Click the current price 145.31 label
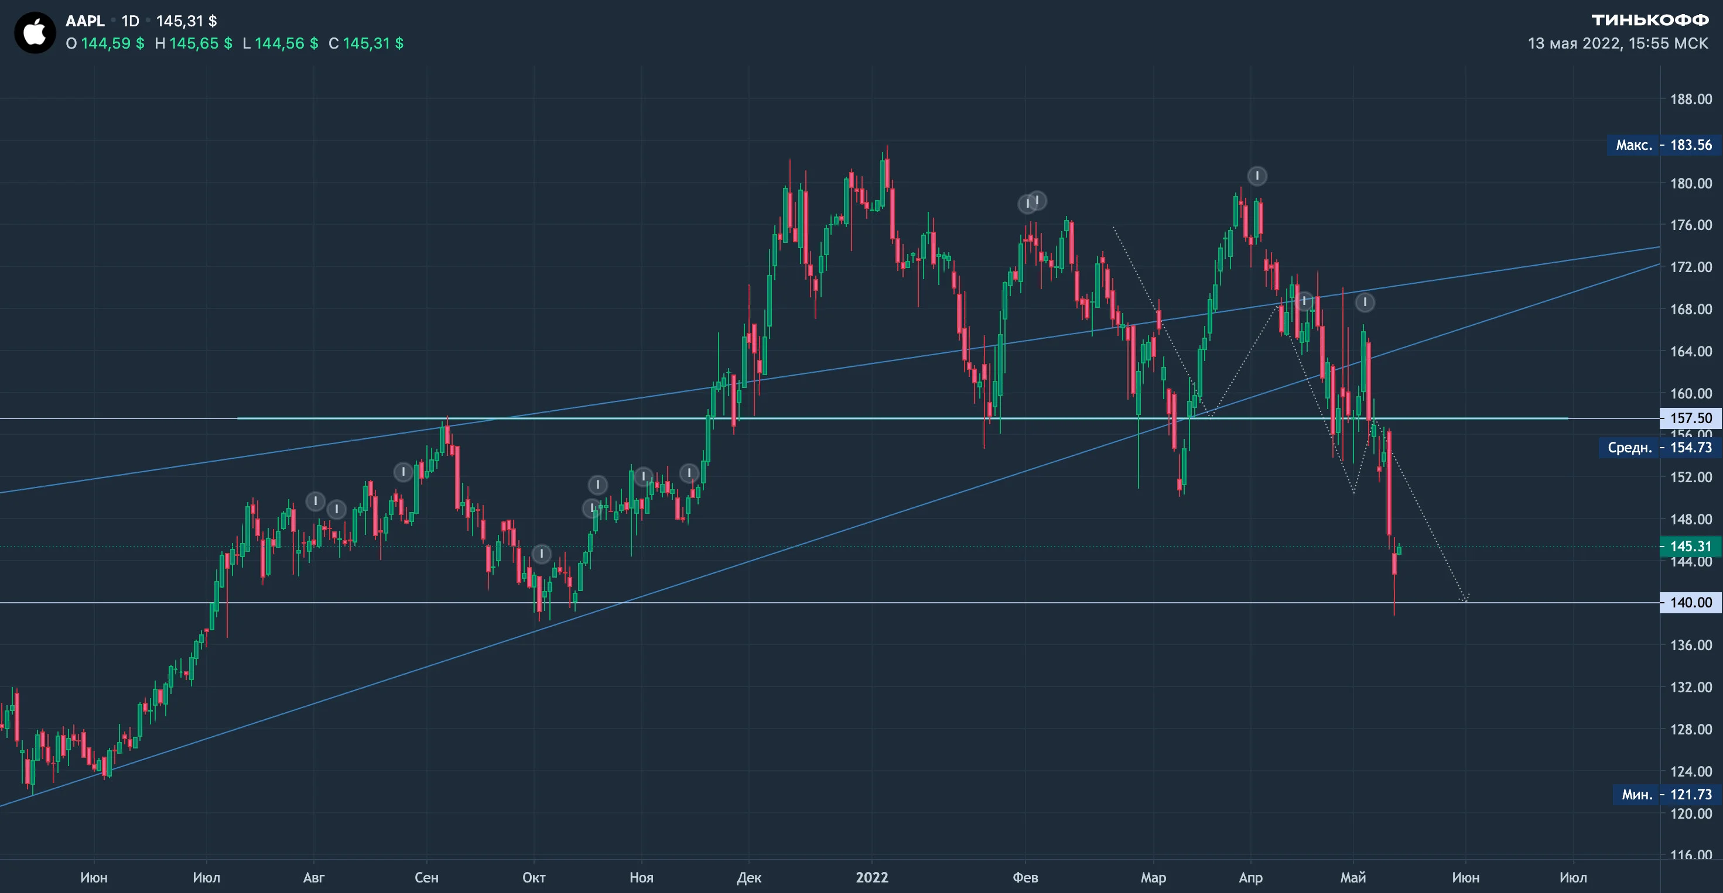The height and width of the screenshot is (893, 1723). (x=1691, y=546)
